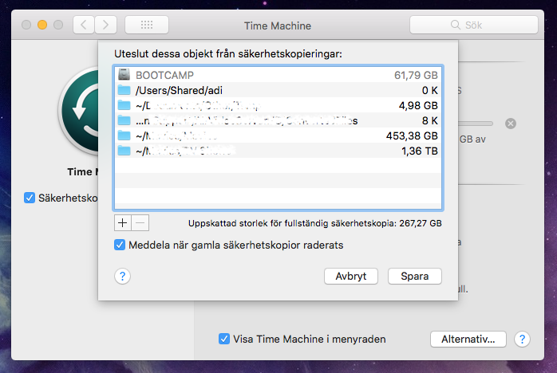Click the BOOTCAMP disk icon
The image size is (557, 373).
click(124, 75)
